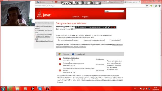Screen dimensions: 162x91
Task: Click the green circle extension icon in toolbar
Action: 151,6
